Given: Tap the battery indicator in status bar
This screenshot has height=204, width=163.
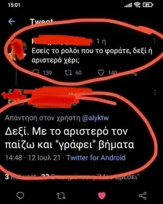Looking at the screenshot, I should point(148,5).
